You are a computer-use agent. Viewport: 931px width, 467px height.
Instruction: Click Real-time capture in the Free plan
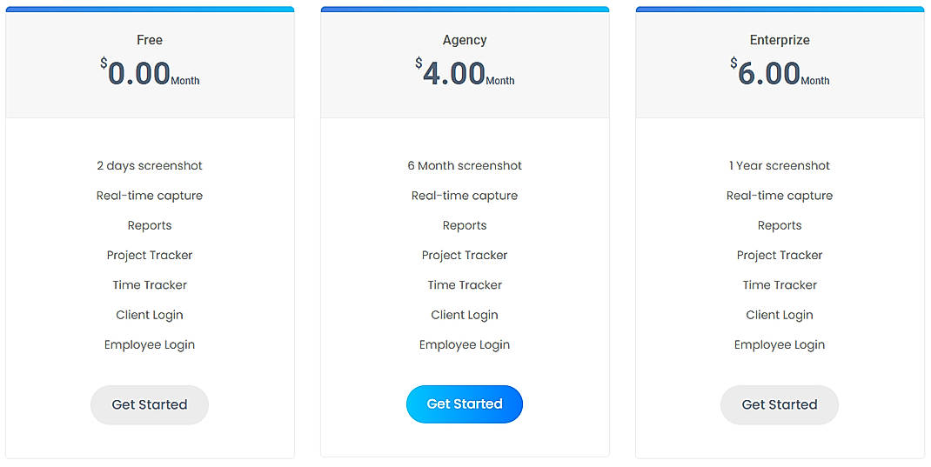tap(150, 196)
